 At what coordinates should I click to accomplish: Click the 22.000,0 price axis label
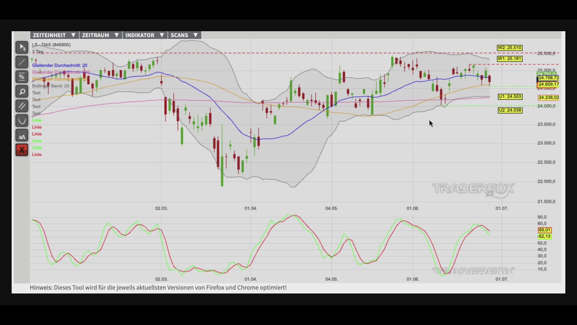point(546,181)
